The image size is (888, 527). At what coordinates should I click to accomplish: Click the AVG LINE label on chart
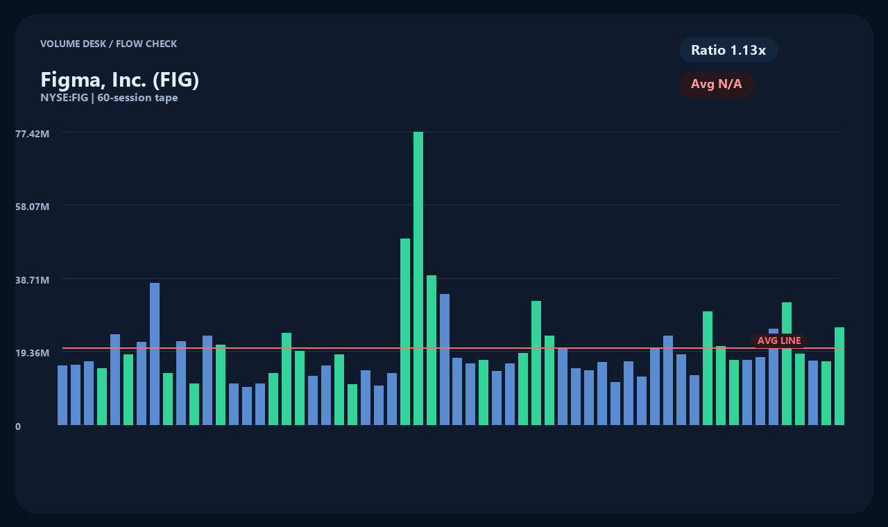coord(779,340)
